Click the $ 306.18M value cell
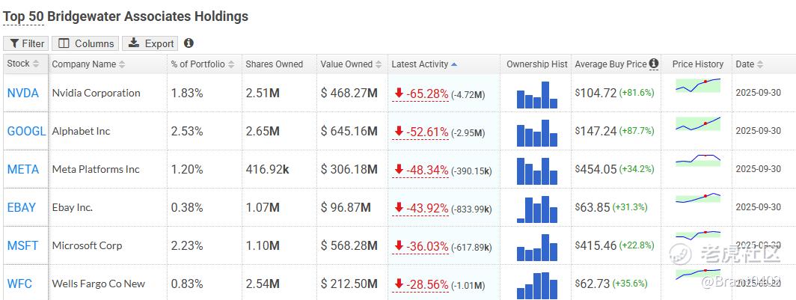Screen dimensions: 796x300 (349, 169)
